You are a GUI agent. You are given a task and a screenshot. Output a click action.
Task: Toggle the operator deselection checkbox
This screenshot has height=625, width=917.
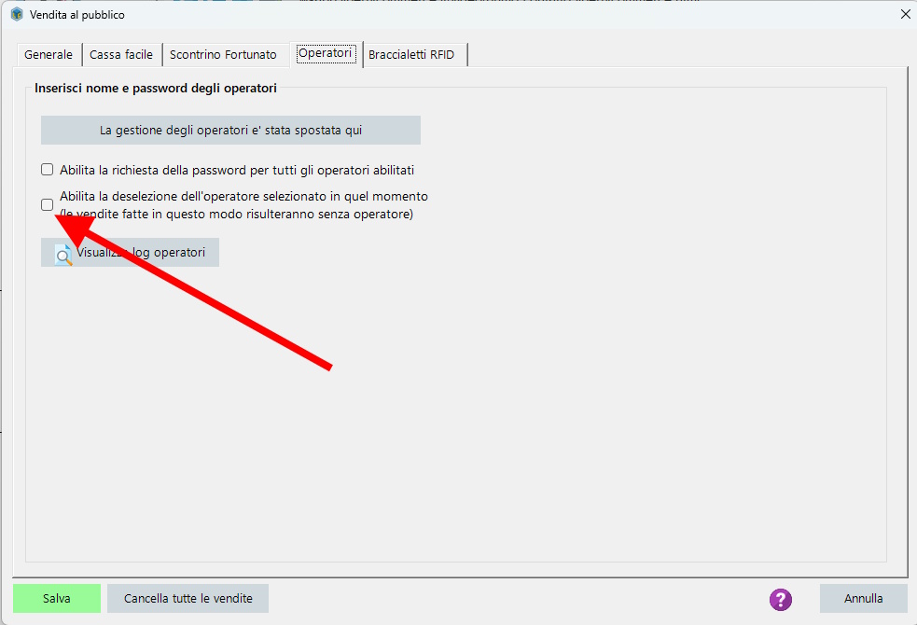tap(47, 205)
